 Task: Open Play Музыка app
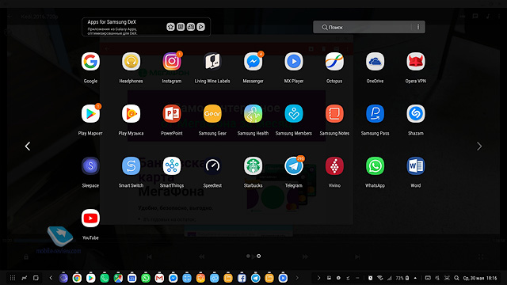[131, 114]
